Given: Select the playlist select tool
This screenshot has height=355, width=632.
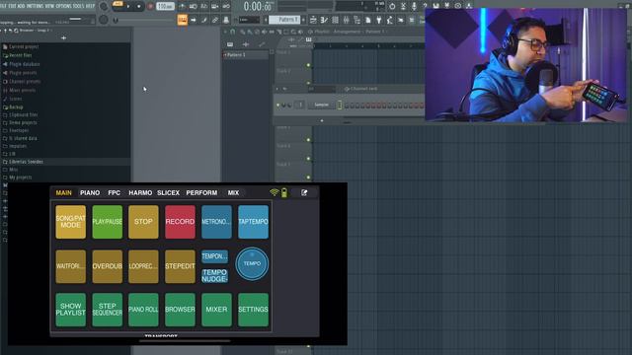Looking at the screenshot, I should tap(285, 32).
